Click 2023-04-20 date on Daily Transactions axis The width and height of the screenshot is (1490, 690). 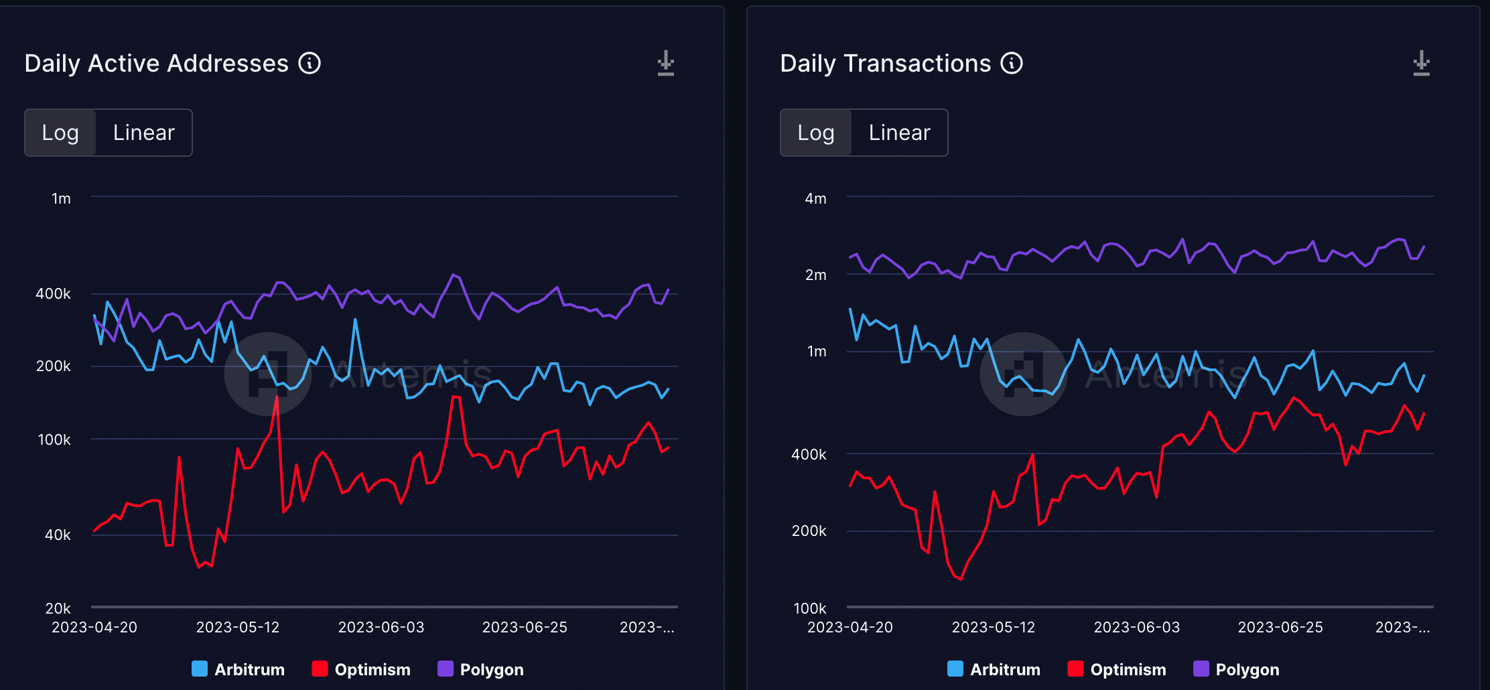[850, 628]
